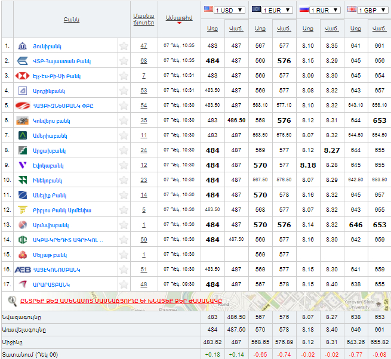Click the US flag icon
Screen dimensions: 391x359
click(208, 9)
